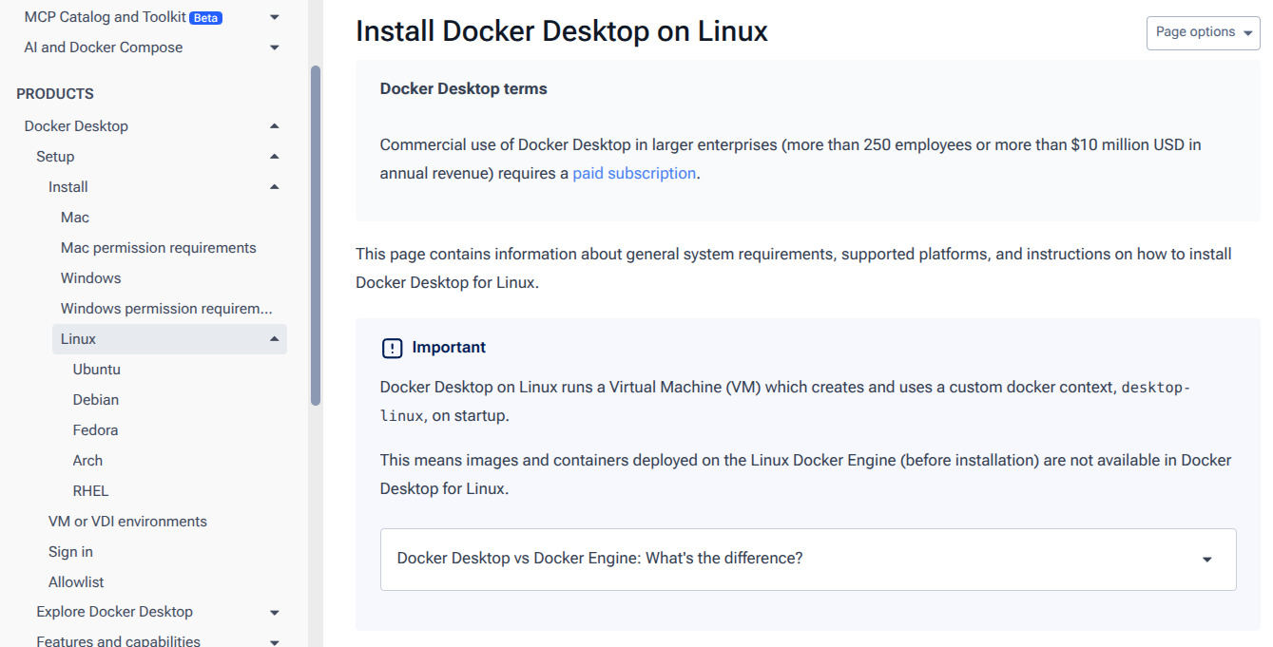1273x647 pixels.
Task: Collapse the Setup section arrow
Action: point(275,157)
